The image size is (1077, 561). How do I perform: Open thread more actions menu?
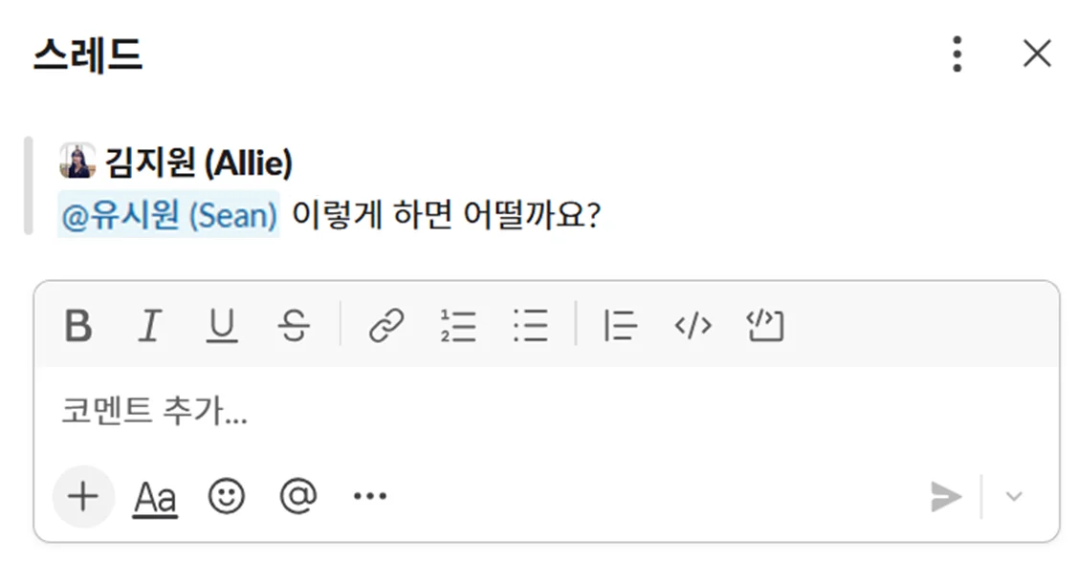click(x=956, y=54)
